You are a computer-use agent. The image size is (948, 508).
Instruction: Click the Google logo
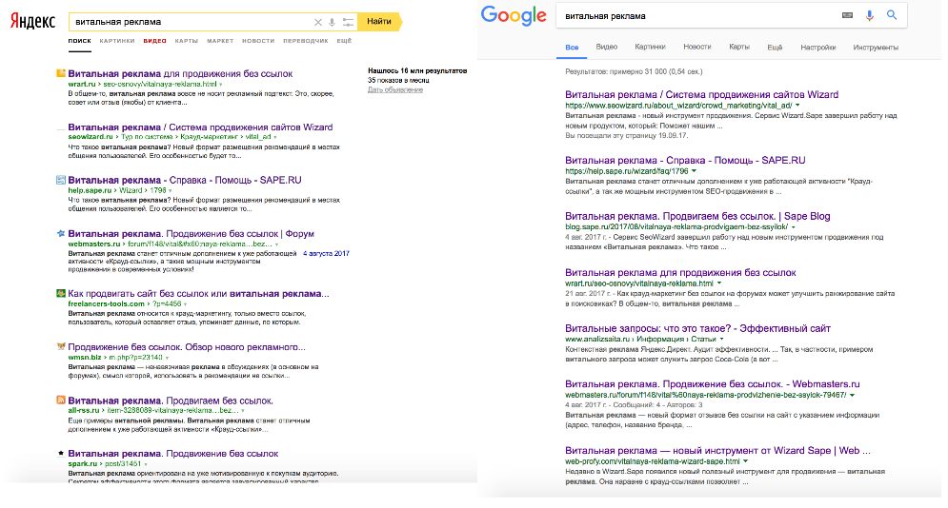tap(514, 15)
